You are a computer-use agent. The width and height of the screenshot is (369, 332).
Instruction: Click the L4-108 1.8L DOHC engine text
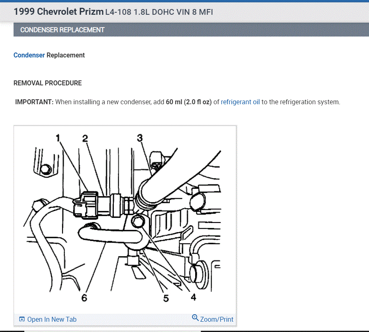[159, 12]
